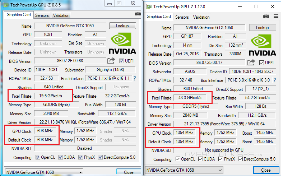Click Lookup button in GPU-Z 0.8.5

[122, 26]
